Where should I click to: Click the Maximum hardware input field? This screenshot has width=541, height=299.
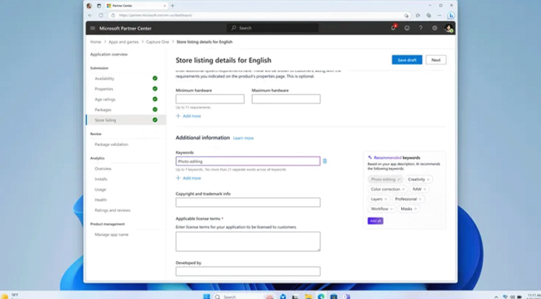coord(286,99)
